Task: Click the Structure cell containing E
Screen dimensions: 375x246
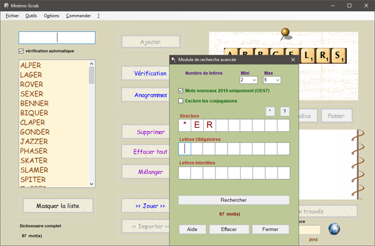Action: point(197,125)
